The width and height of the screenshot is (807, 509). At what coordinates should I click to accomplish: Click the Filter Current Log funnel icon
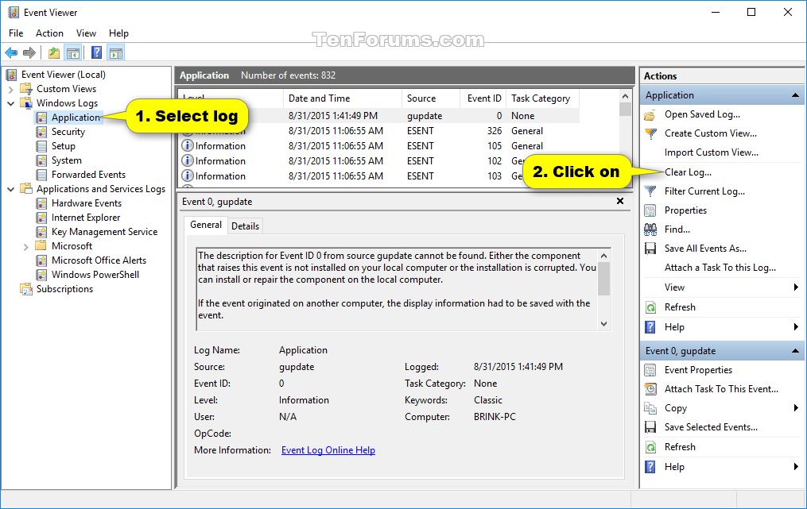coord(651,191)
